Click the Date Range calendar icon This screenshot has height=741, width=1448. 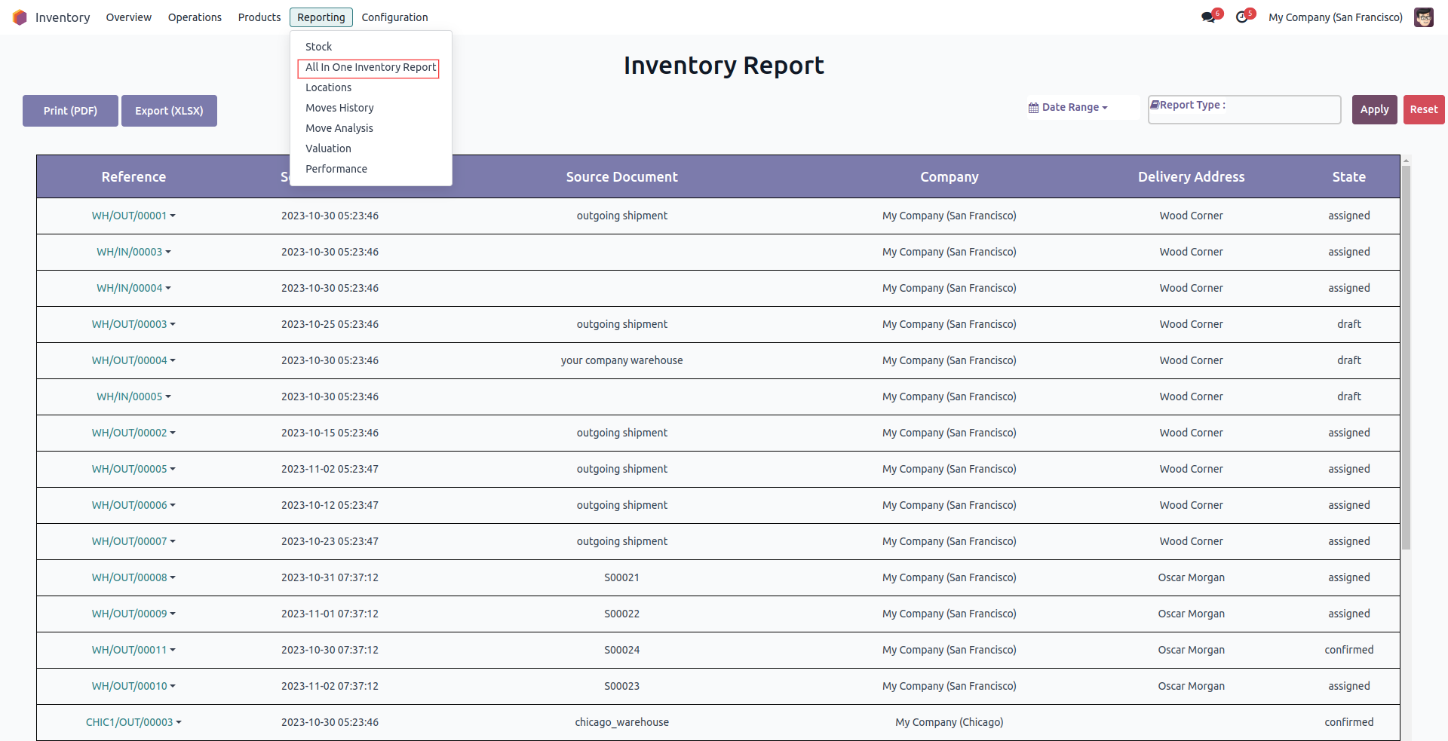coord(1033,108)
